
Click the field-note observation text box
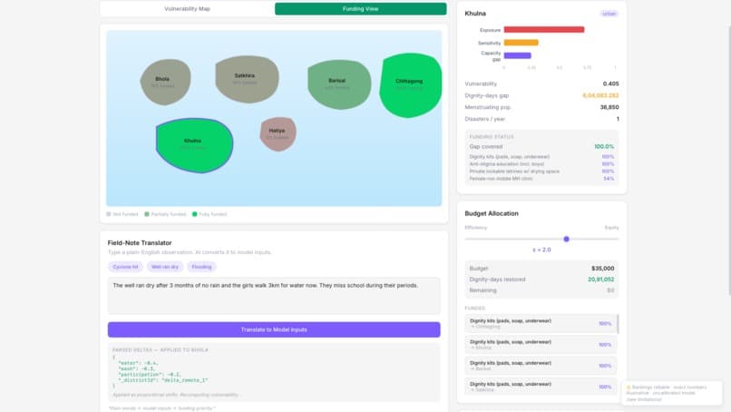(x=274, y=295)
